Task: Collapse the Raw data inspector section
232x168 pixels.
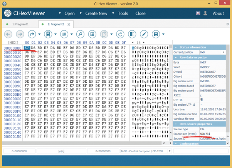Action: [176, 57]
